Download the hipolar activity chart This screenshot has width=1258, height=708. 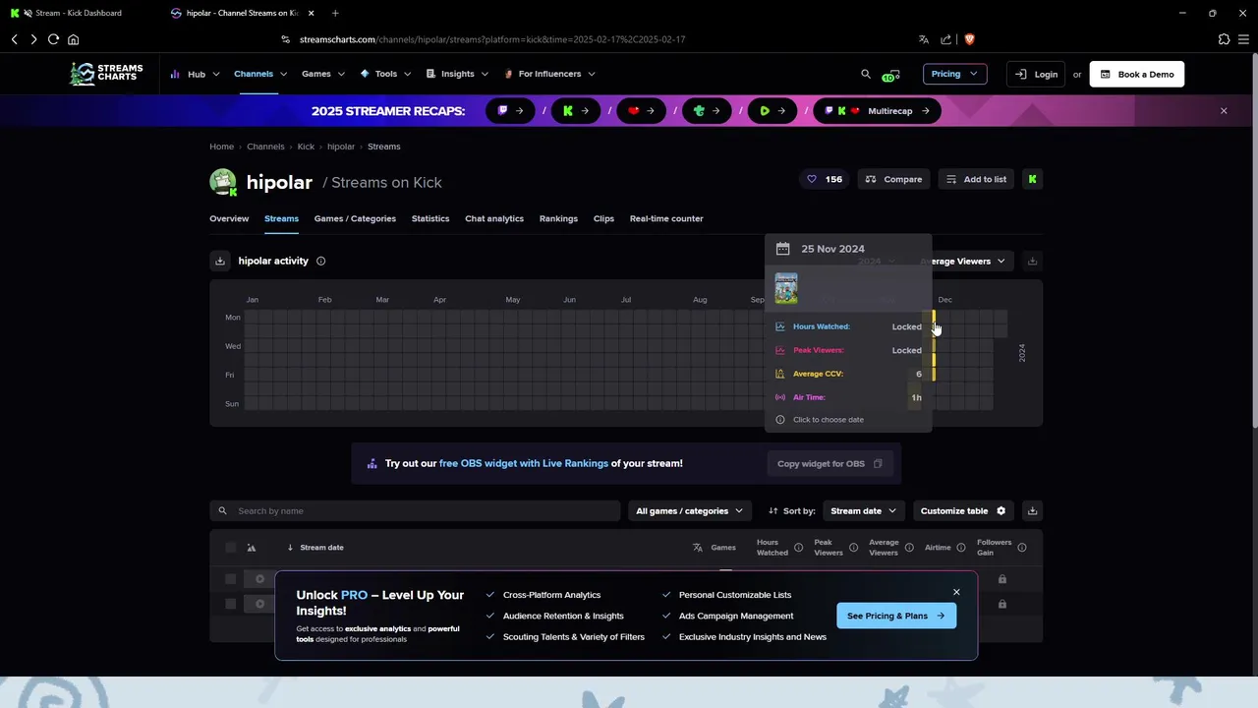click(220, 261)
